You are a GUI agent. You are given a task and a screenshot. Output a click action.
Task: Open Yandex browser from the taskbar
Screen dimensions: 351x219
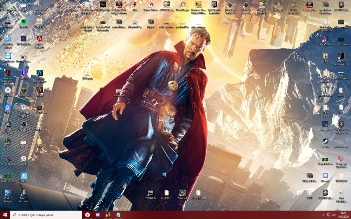tap(87, 215)
